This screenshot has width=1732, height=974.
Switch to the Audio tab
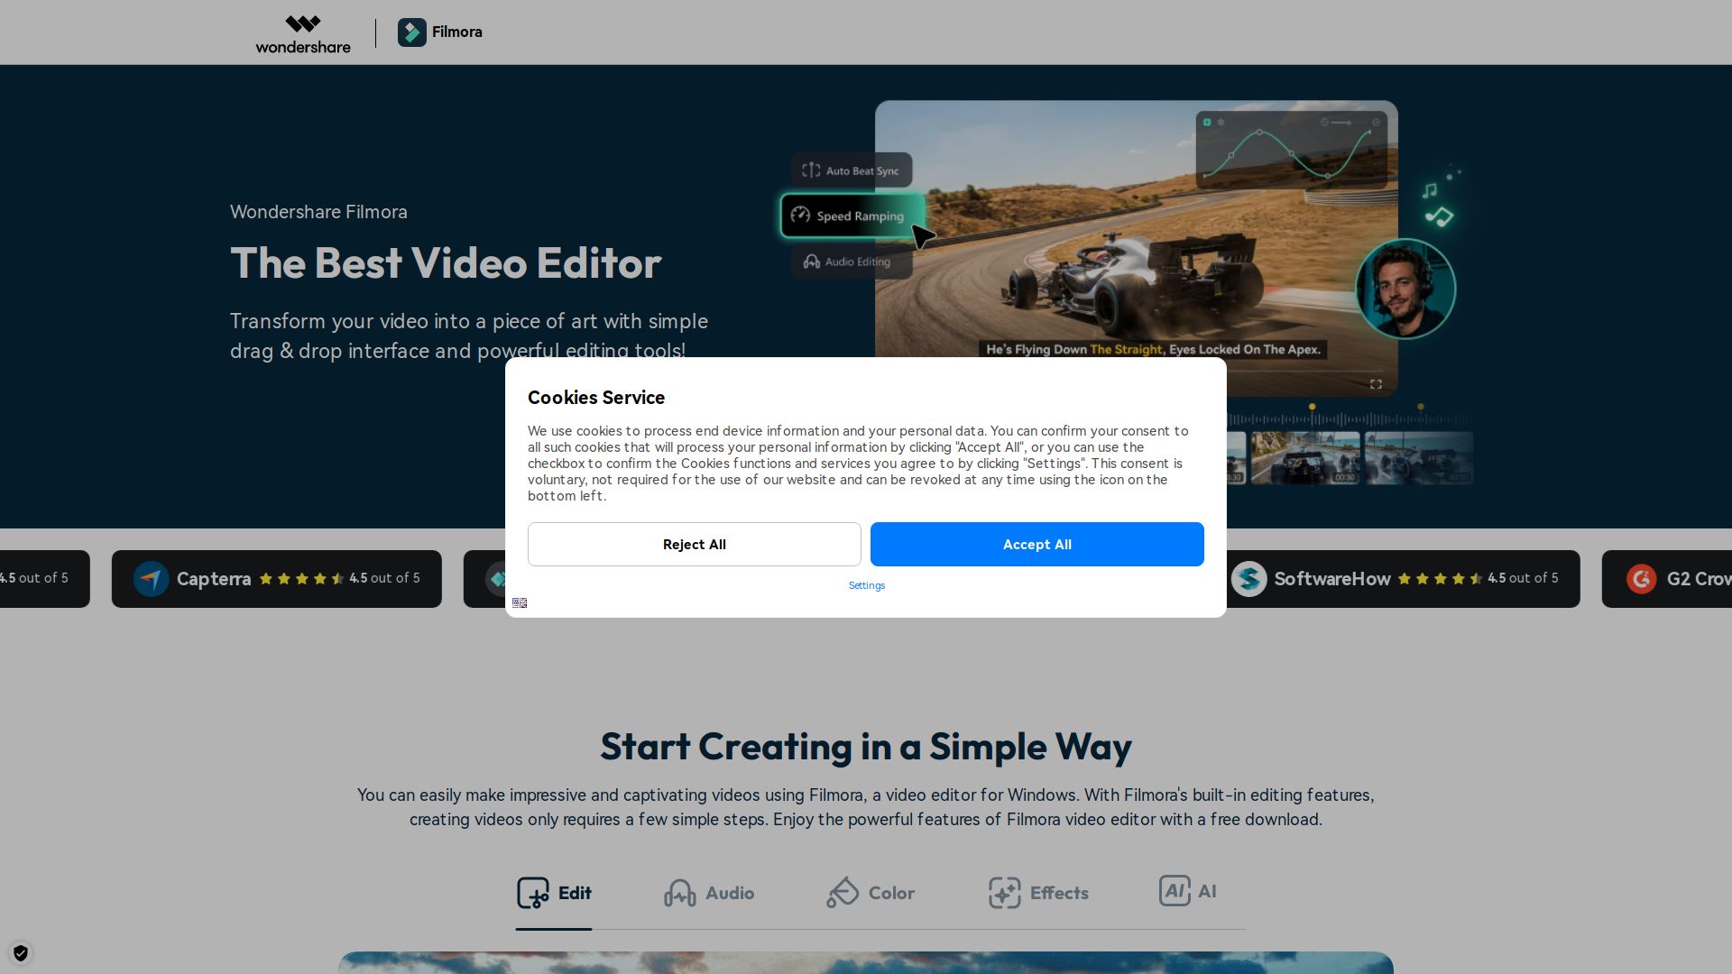click(709, 894)
